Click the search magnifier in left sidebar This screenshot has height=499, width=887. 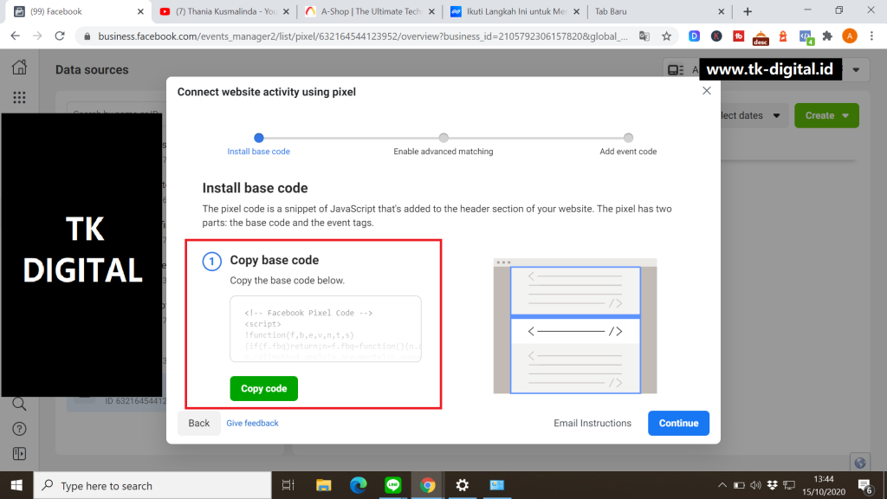pos(19,404)
